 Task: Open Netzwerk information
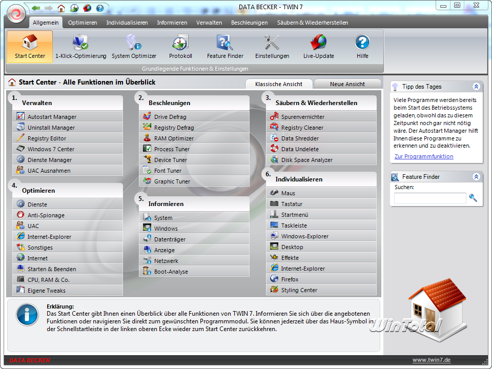[194, 261]
